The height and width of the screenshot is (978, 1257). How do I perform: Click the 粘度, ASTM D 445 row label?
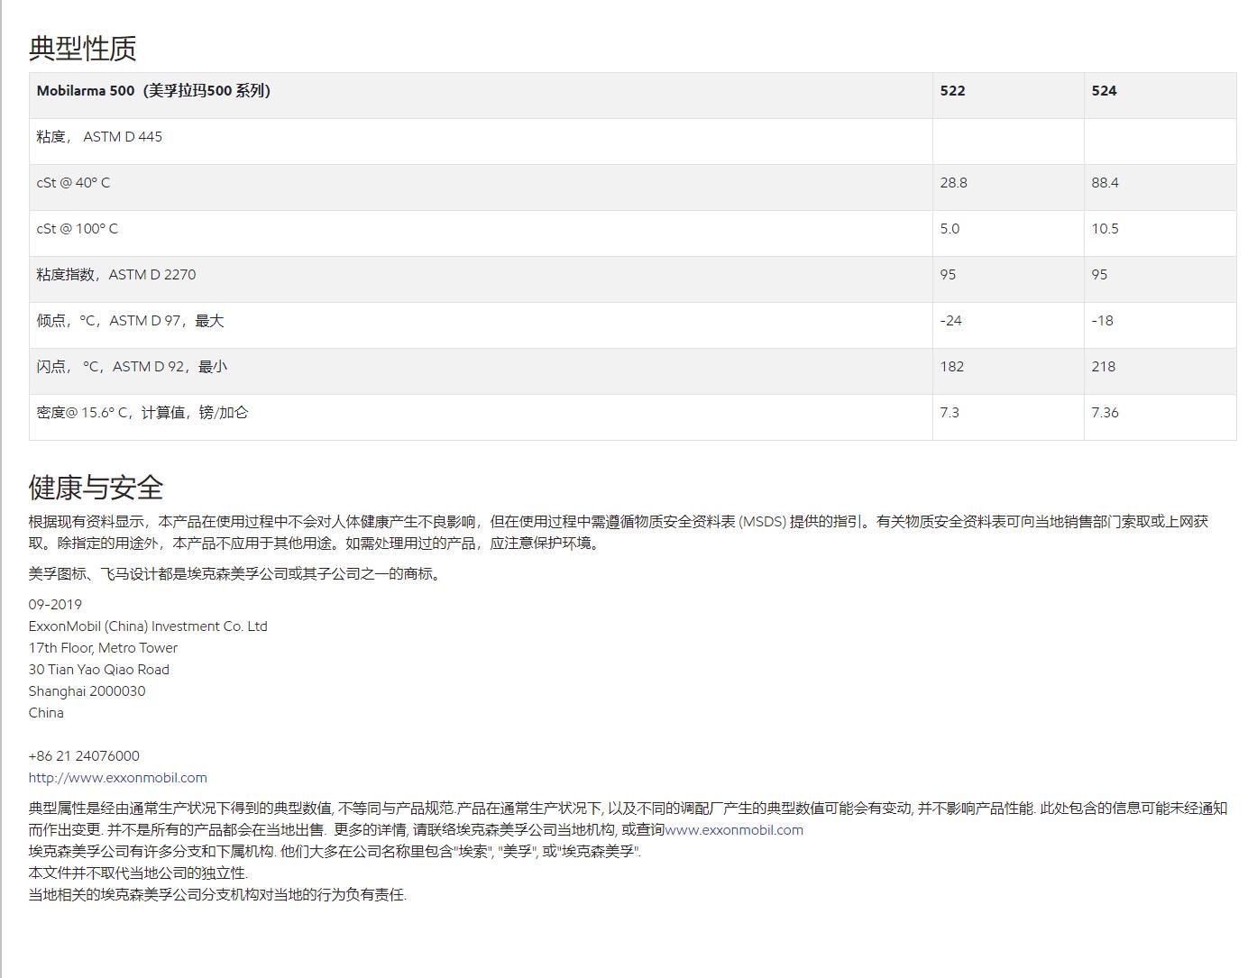100,137
